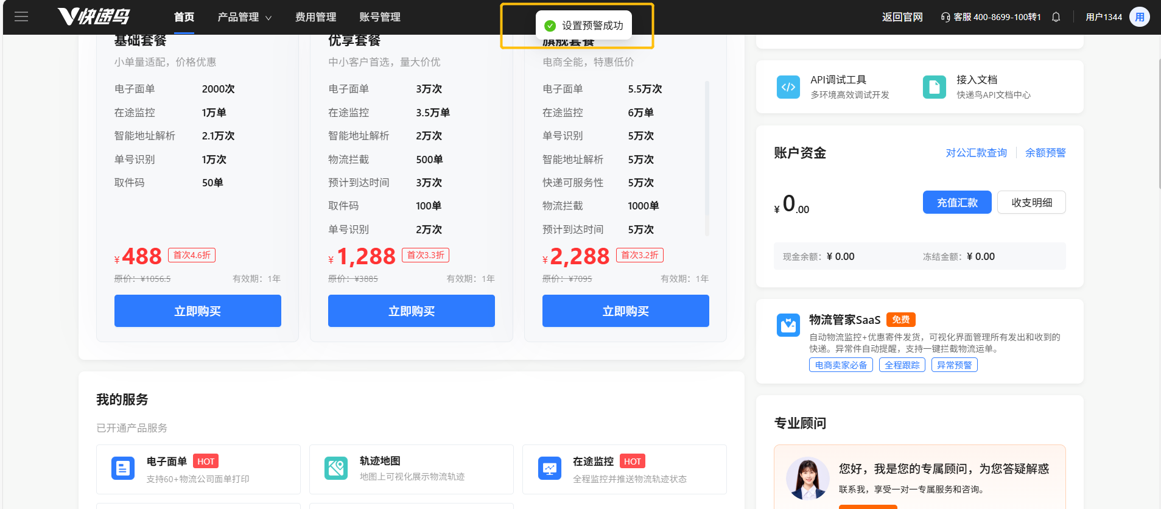Select the 电子面单 service icon
Viewport: 1161px width, 509px height.
pyautogui.click(x=123, y=468)
